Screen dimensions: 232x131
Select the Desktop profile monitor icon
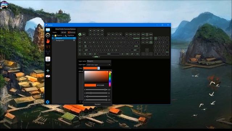pyautogui.click(x=48, y=30)
